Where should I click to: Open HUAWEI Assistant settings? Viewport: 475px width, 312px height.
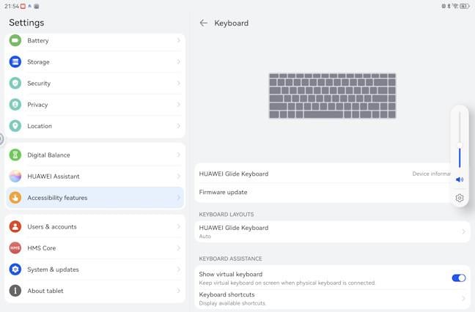point(95,176)
